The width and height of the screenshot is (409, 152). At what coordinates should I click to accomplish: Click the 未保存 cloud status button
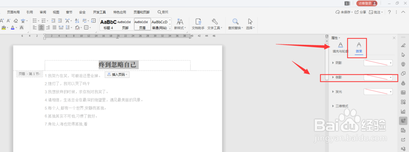point(344,12)
